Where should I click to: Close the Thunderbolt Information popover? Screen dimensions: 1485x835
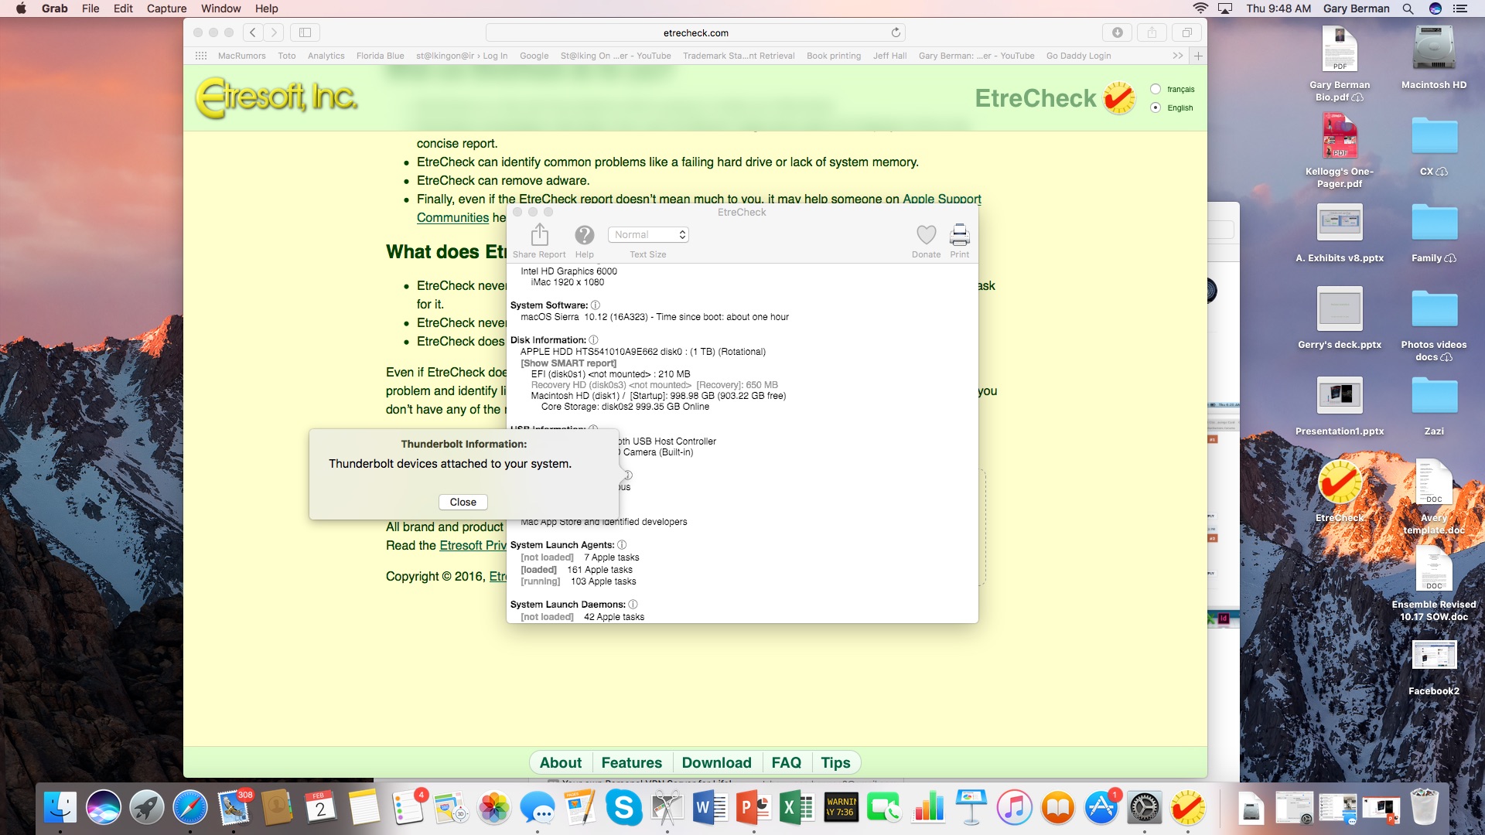click(463, 502)
